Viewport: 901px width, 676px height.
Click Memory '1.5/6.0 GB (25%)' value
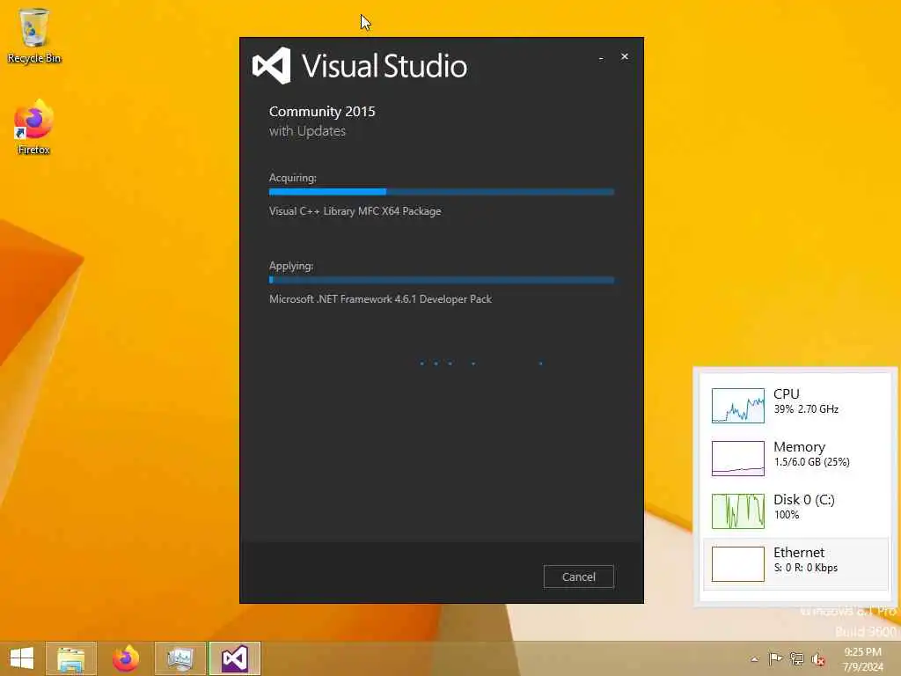[x=811, y=462]
